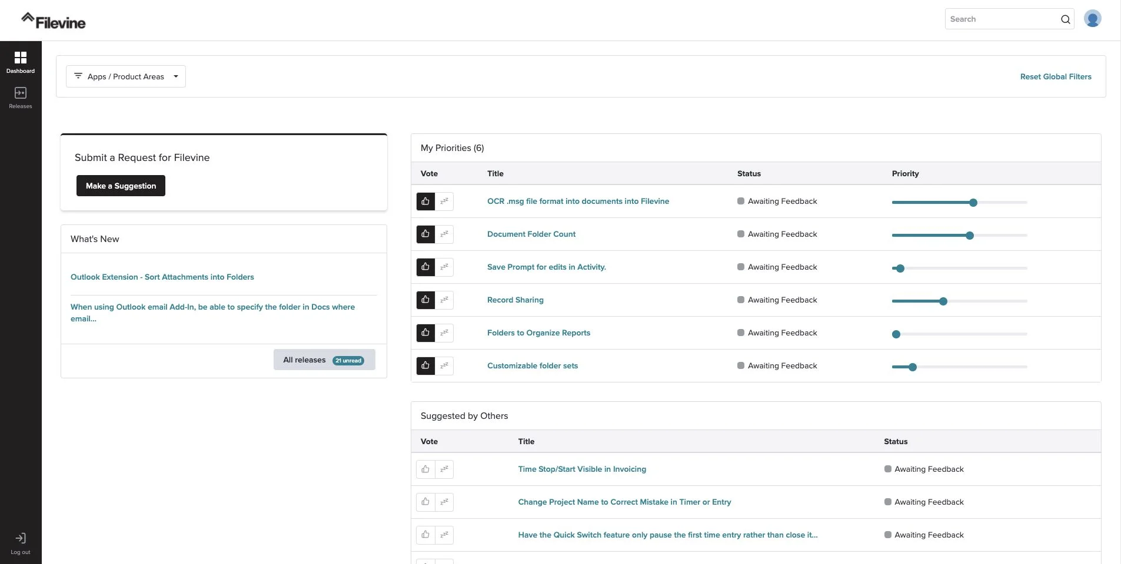Open Folders to Organize Reports request
The width and height of the screenshot is (1121, 564).
[538, 333]
